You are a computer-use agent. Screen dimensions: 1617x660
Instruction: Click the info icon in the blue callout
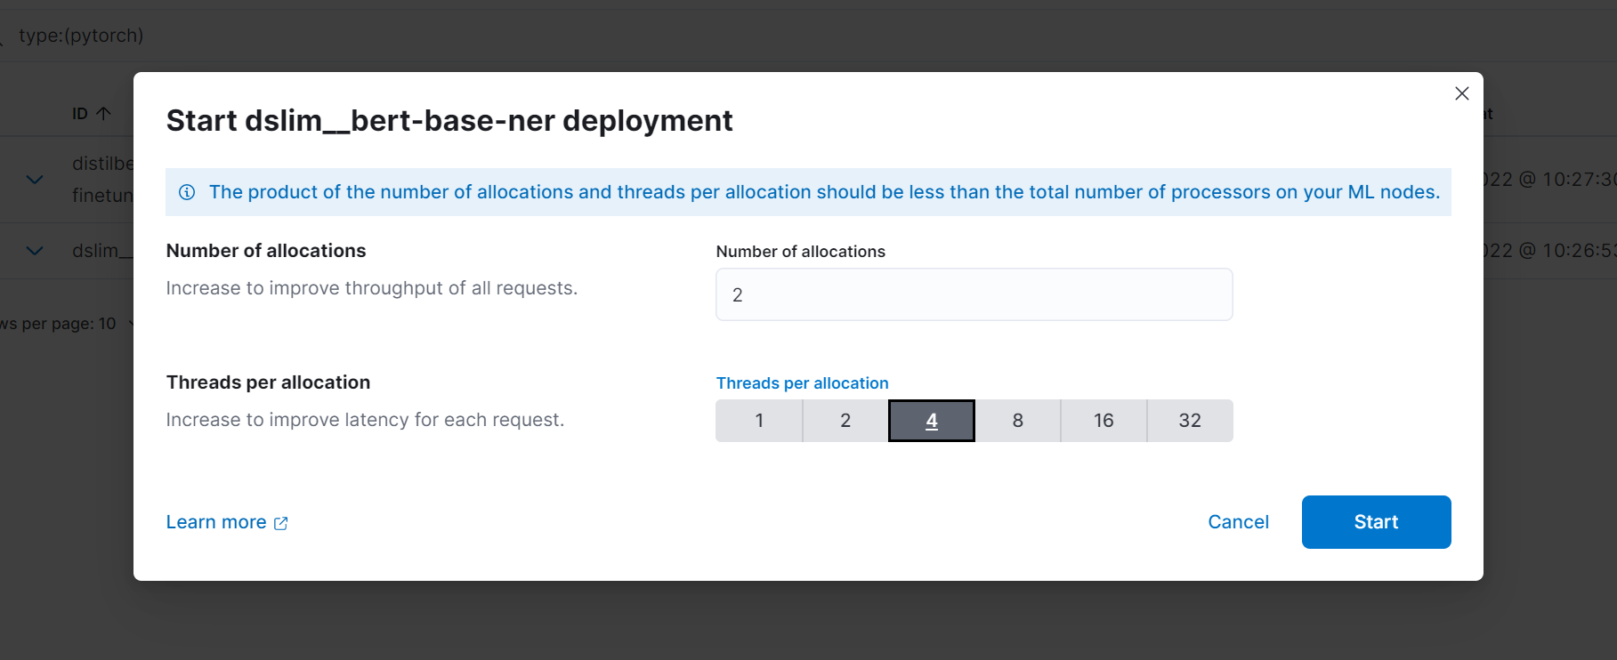click(x=187, y=192)
